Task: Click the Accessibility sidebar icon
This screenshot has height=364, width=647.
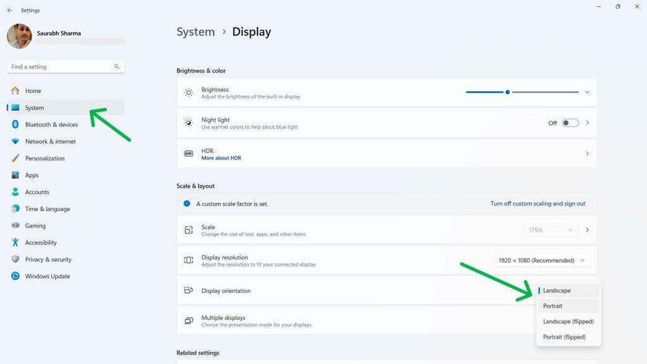Action: pyautogui.click(x=15, y=243)
